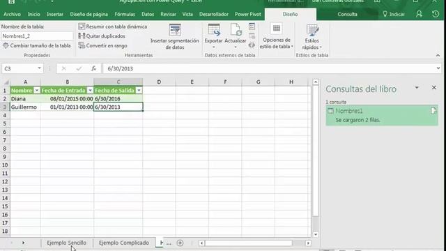Screen dimensions: 446x251
Task: Add a new sheet with plus button
Action: 180,243
